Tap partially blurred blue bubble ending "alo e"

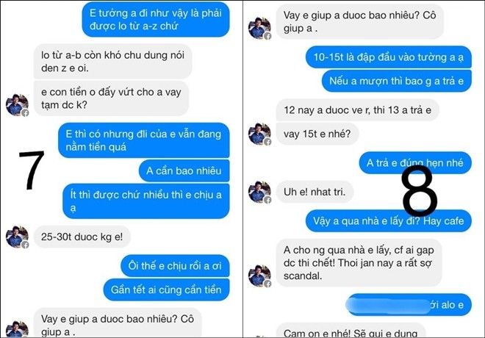(409, 305)
